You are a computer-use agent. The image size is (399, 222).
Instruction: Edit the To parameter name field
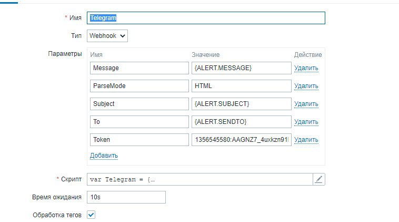click(139, 122)
